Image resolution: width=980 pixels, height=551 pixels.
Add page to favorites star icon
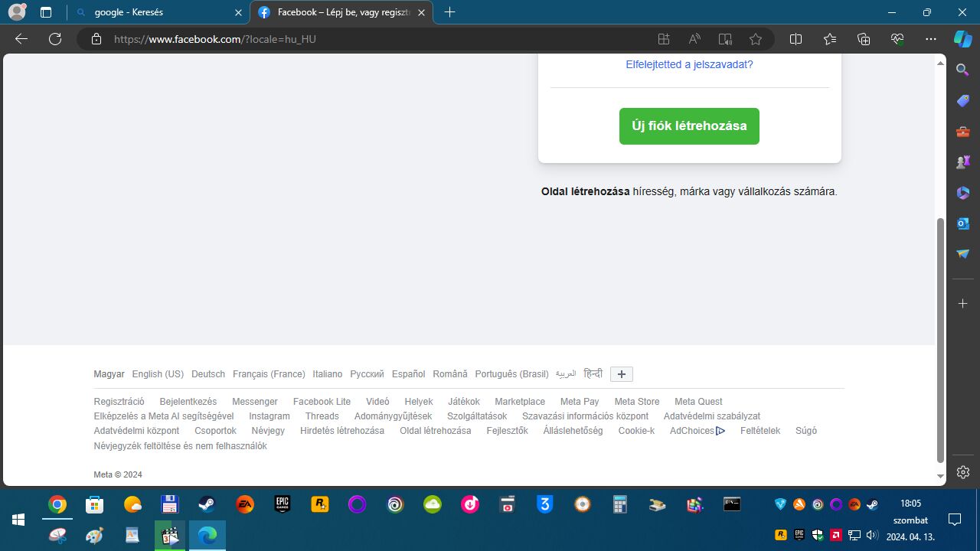point(756,39)
